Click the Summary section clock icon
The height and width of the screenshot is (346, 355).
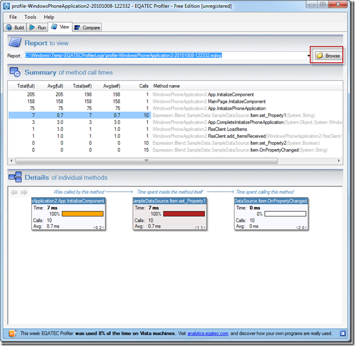tap(15, 72)
